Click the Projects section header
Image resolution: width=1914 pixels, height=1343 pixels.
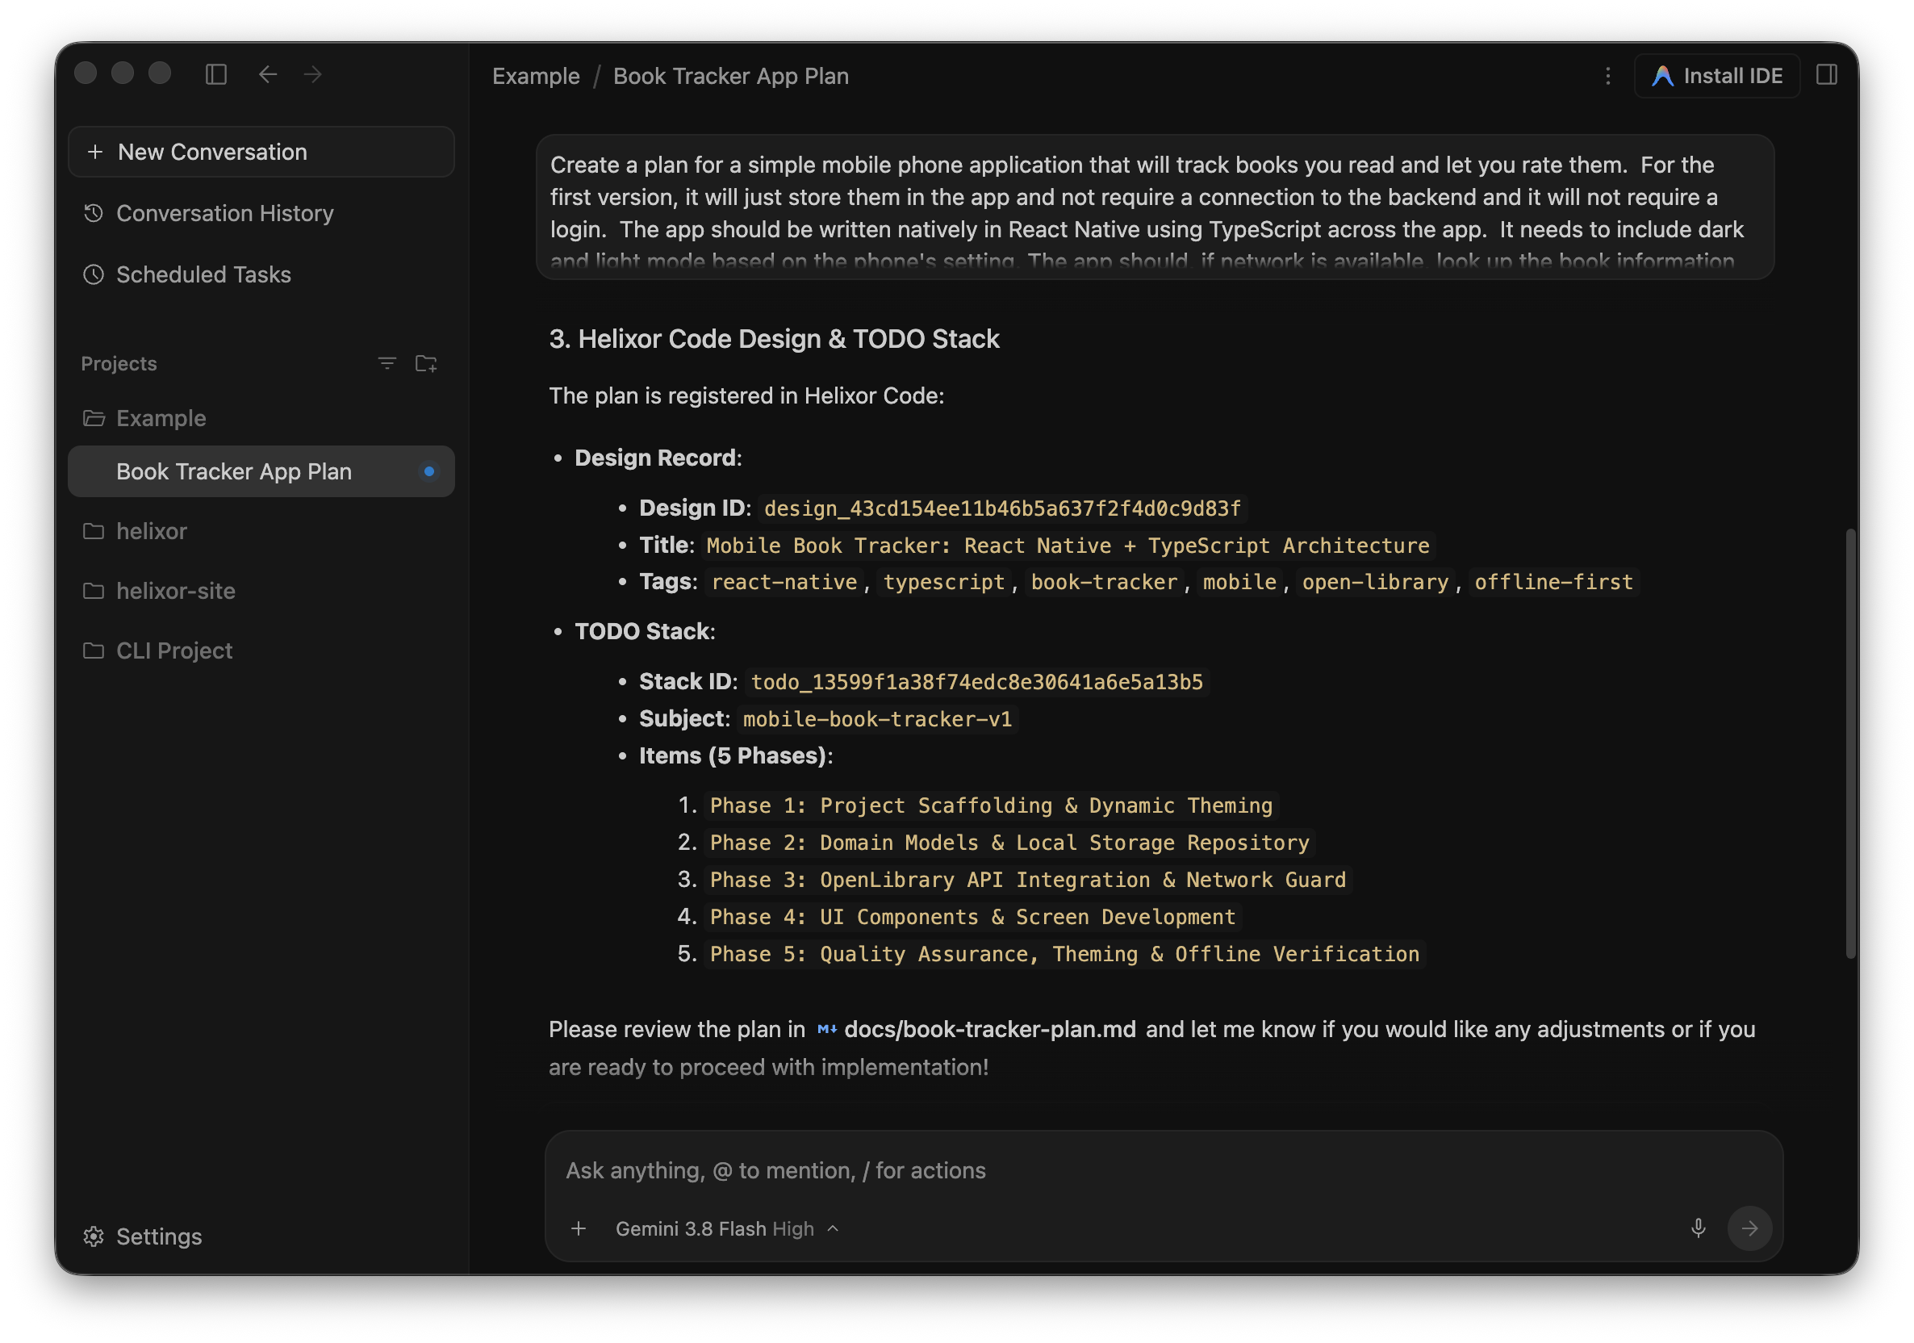coord(119,363)
